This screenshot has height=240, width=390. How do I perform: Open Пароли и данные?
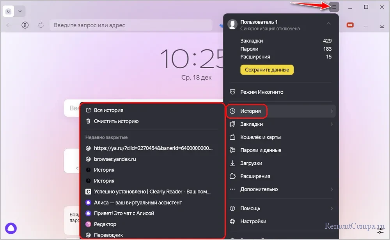(281, 150)
